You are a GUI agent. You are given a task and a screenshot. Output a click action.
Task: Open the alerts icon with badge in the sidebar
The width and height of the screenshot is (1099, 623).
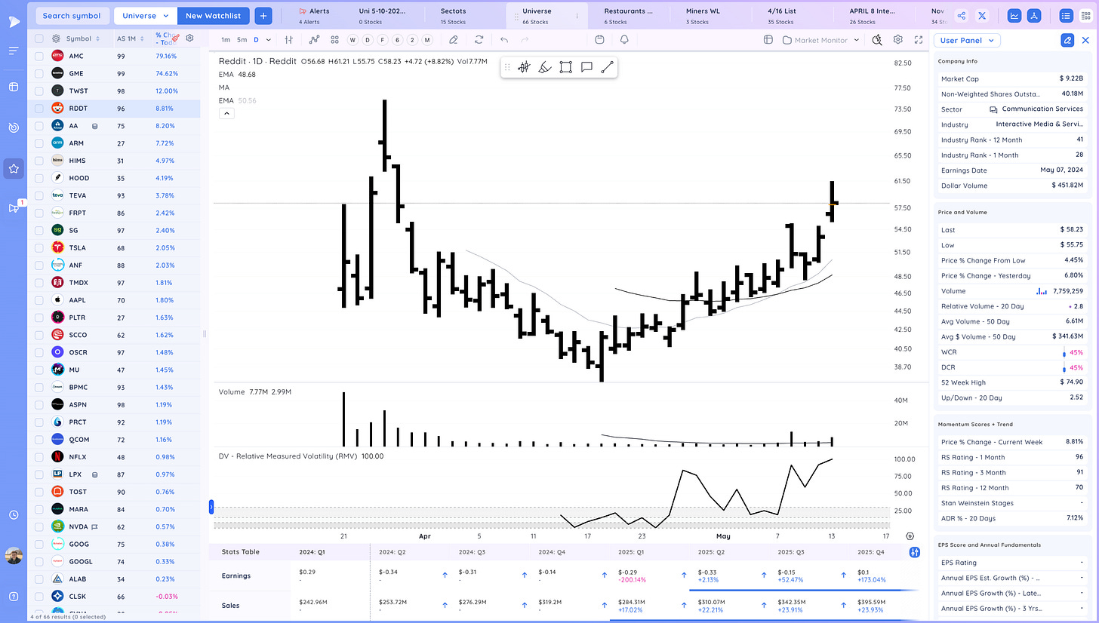14,208
